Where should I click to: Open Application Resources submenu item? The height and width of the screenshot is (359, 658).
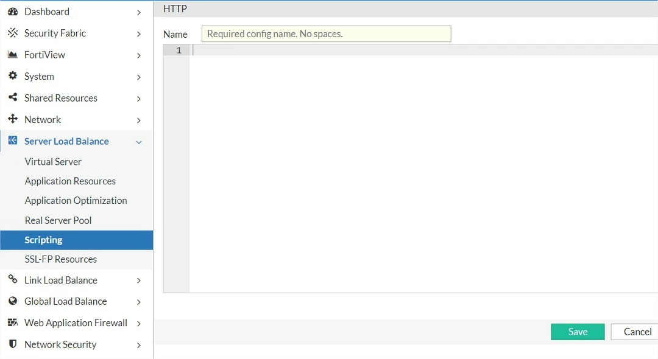(70, 181)
